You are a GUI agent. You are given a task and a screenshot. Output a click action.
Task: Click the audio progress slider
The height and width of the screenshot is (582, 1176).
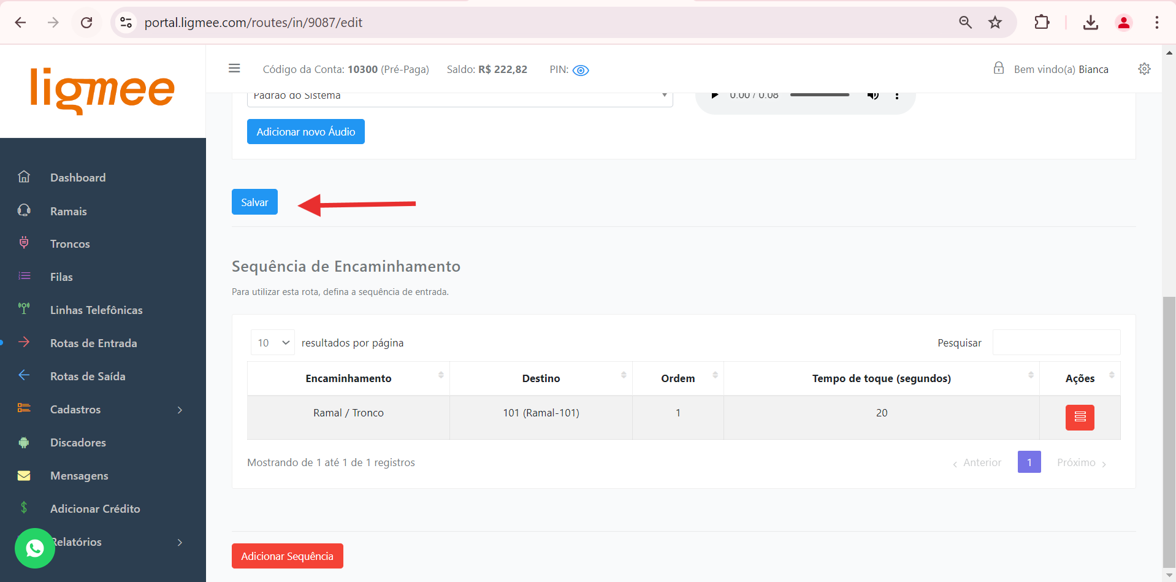pyautogui.click(x=819, y=95)
